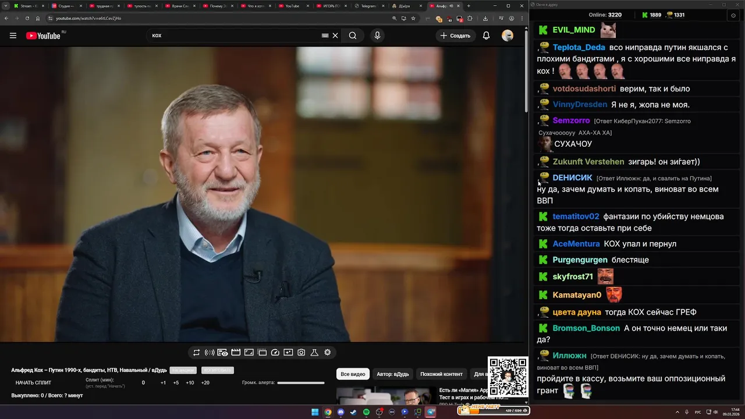745x419 pixels.
Task: Click the speedometer icon in player toolbar
Action: coord(275,353)
